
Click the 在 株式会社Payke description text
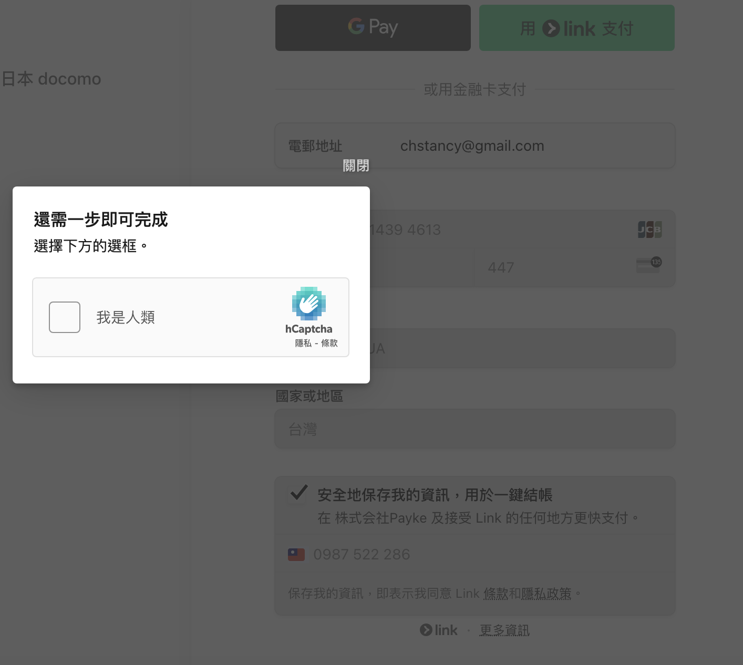click(x=479, y=518)
